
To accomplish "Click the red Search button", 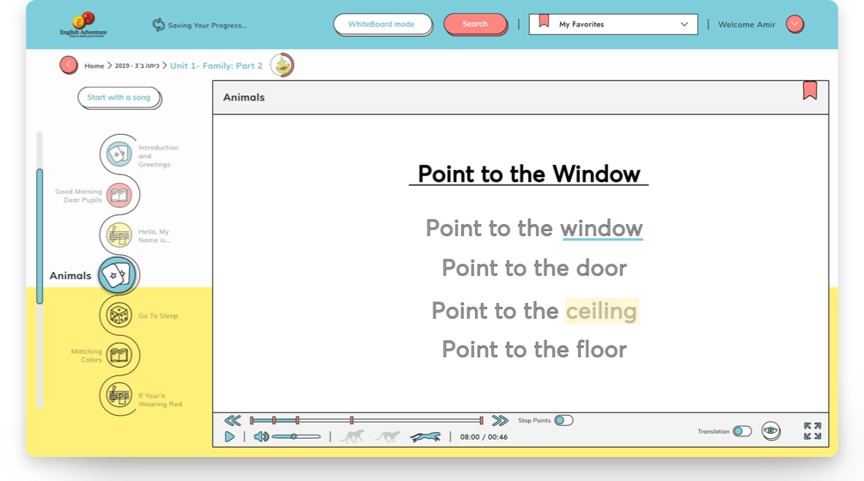I will click(475, 24).
